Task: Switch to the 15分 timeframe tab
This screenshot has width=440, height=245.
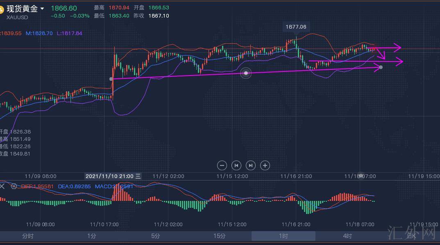Action: (x=220, y=236)
